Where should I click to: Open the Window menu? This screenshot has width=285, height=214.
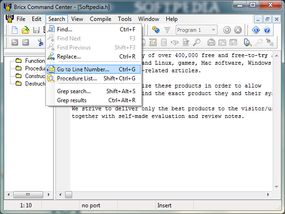click(x=149, y=19)
